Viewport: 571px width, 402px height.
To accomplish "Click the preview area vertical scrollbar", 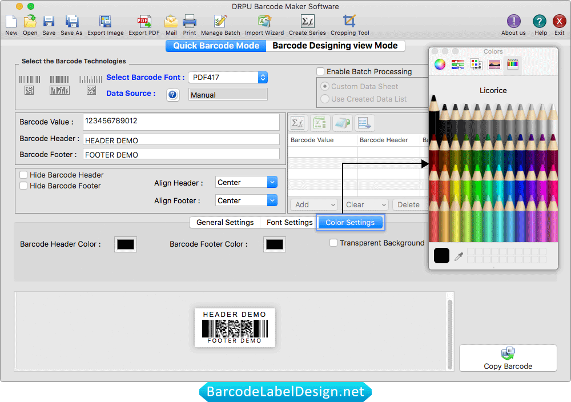I will 450,334.
